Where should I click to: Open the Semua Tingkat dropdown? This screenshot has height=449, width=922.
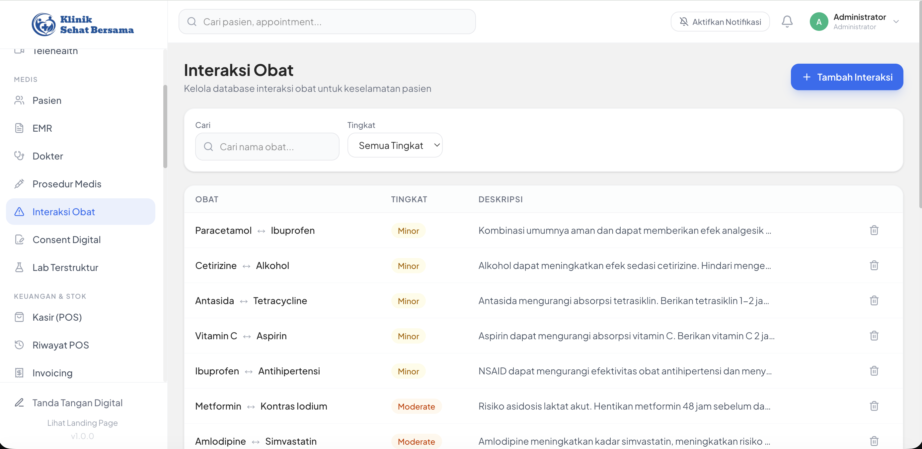pyautogui.click(x=395, y=146)
